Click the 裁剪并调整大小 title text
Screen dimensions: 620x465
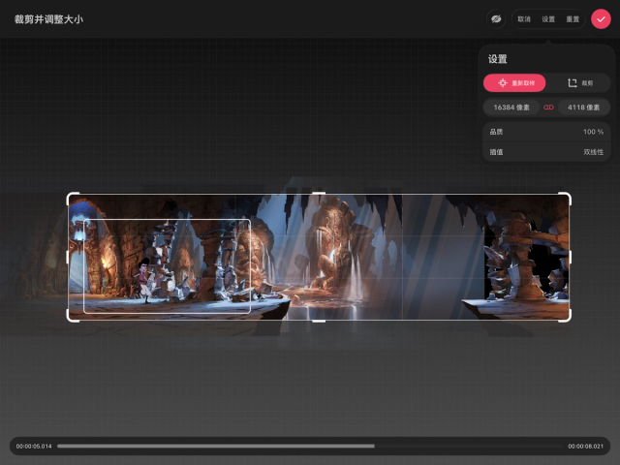(48, 19)
